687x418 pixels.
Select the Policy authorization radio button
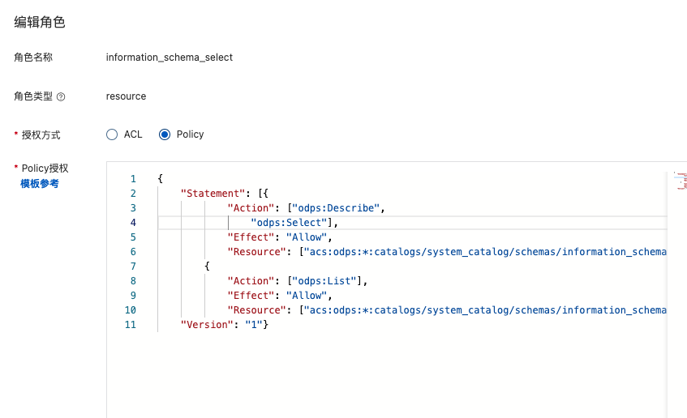(x=165, y=134)
